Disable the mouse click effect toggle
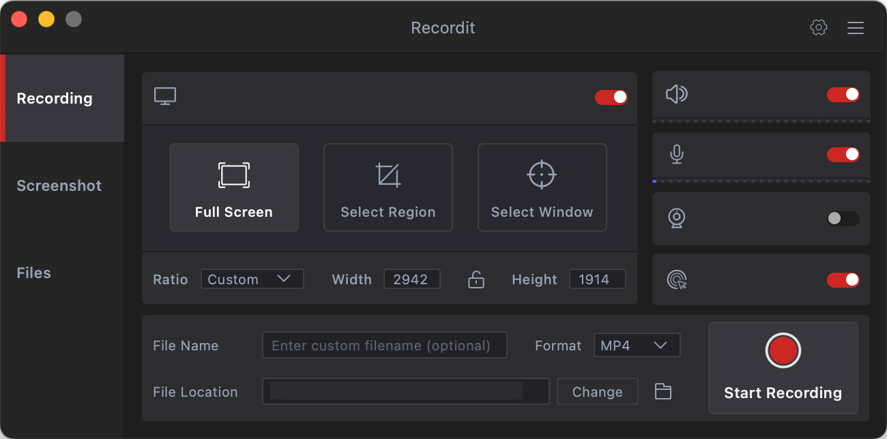887x439 pixels. [843, 279]
